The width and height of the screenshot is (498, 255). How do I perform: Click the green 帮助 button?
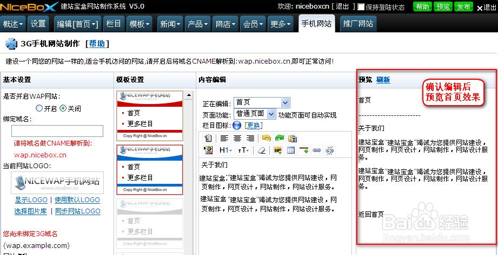coord(422,6)
